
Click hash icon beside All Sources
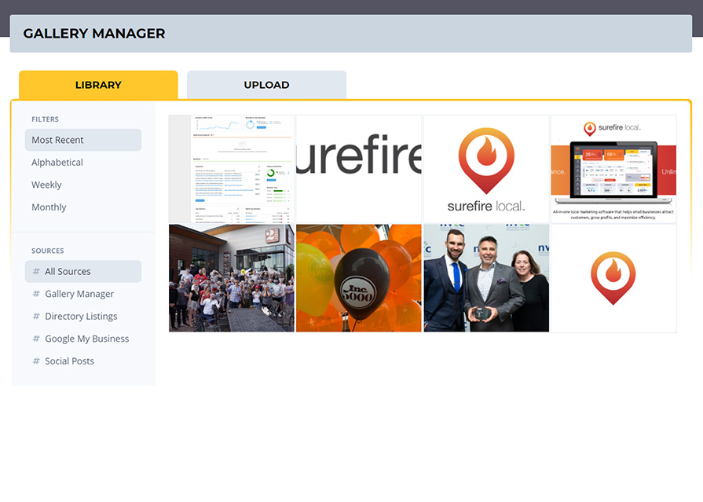click(x=36, y=271)
